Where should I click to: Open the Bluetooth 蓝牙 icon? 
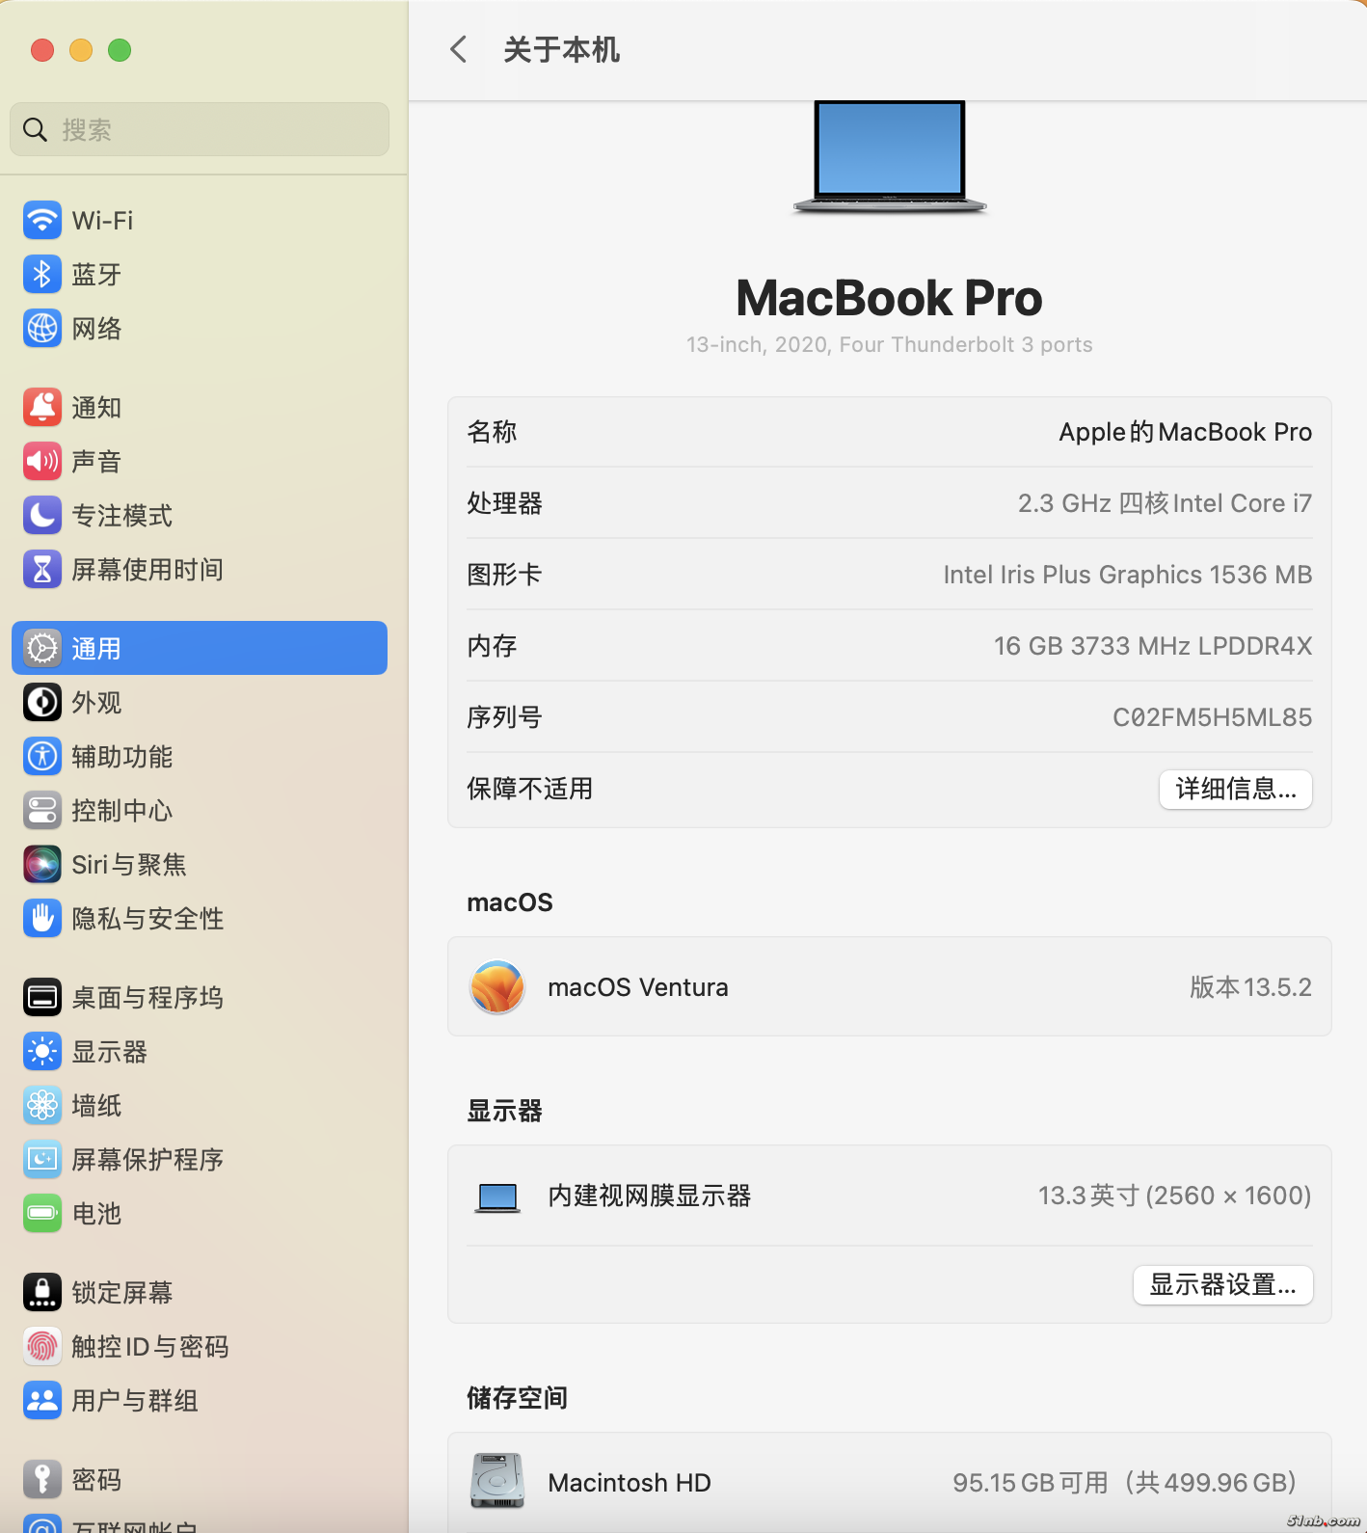(42, 275)
